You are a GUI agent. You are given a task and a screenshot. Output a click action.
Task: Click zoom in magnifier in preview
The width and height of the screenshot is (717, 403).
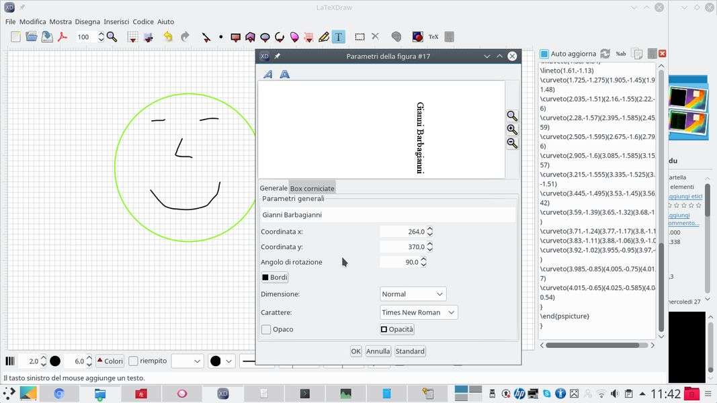512,130
